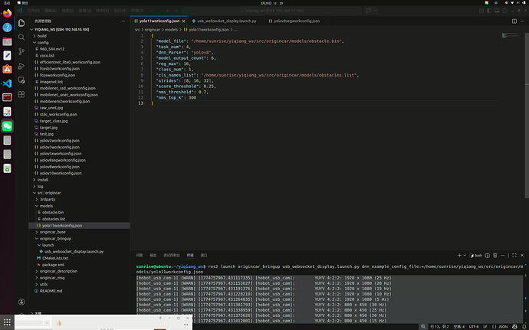The width and height of the screenshot is (529, 330).
Task: Click the editor minimap preview
Action: [510, 35]
